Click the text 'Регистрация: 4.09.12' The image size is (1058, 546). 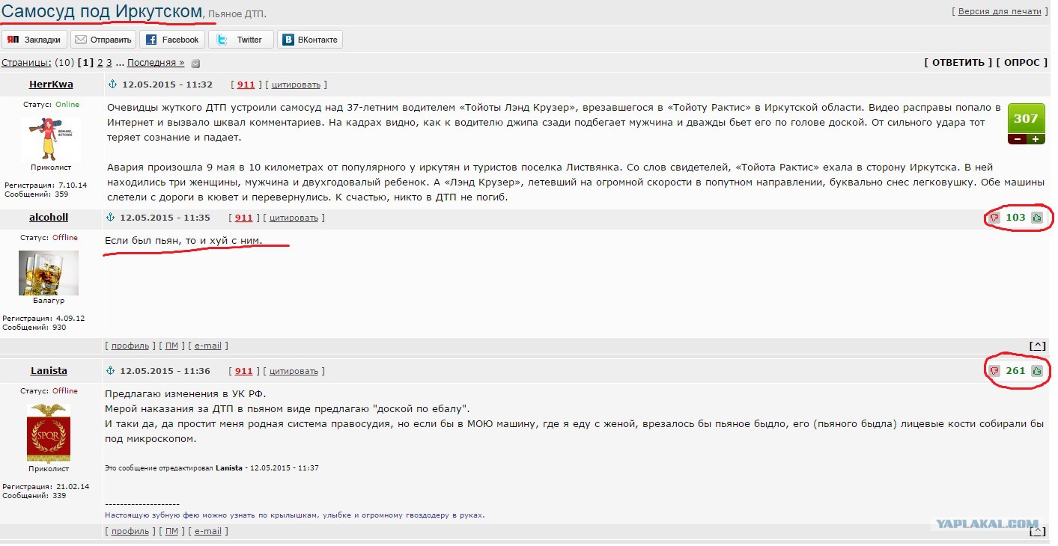[43, 318]
